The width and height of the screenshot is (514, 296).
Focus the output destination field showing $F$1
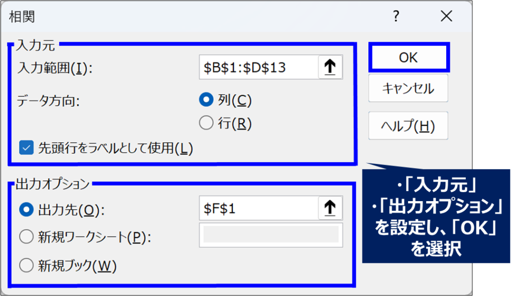click(258, 209)
